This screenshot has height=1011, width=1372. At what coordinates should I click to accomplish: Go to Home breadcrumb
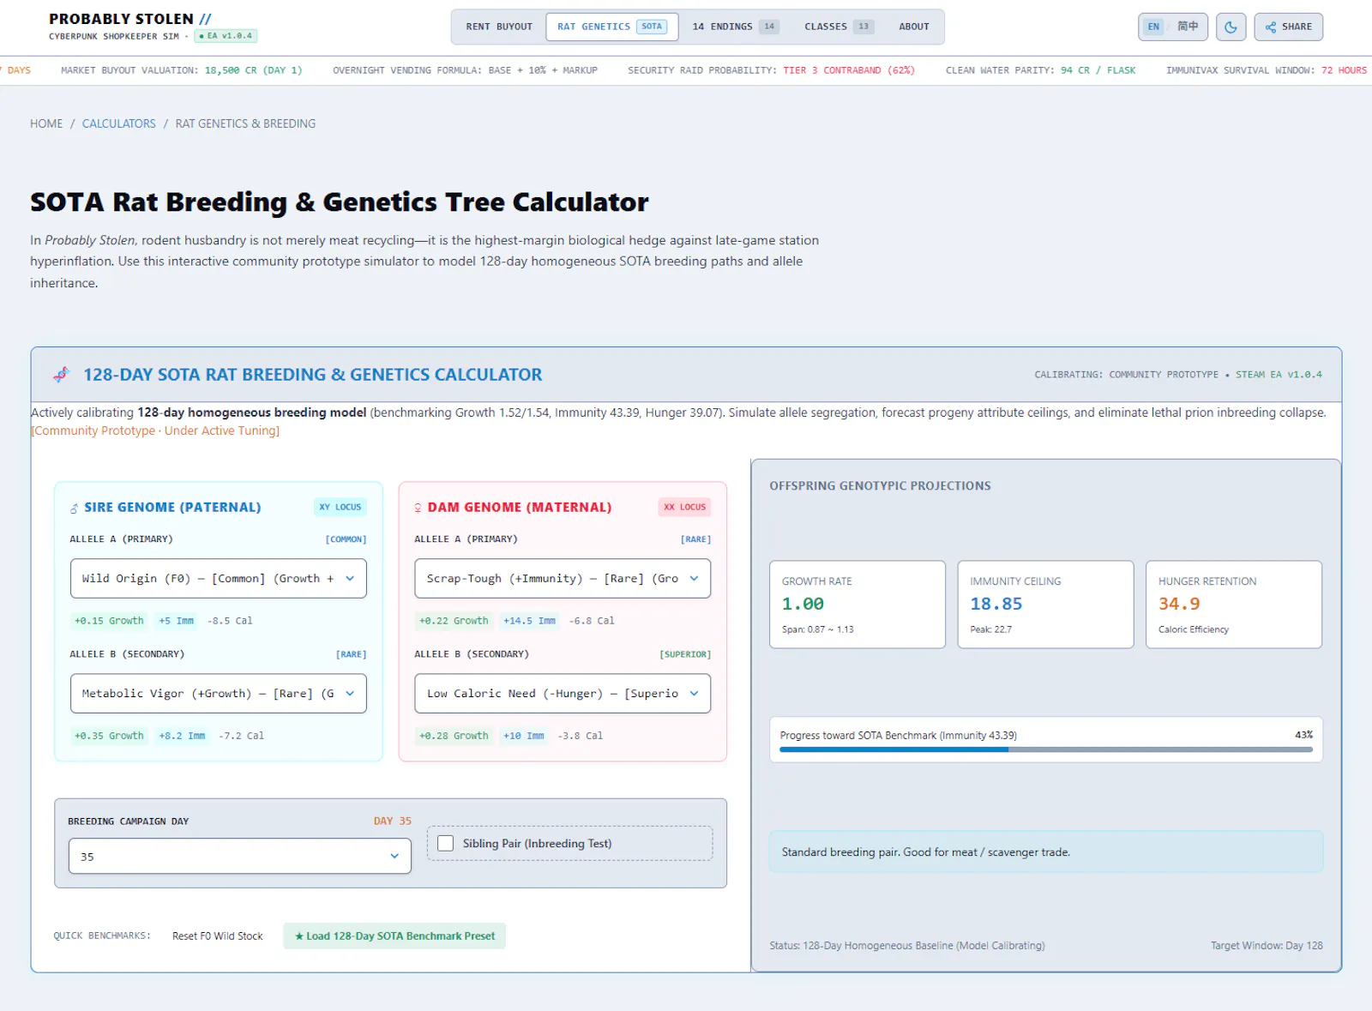46,123
